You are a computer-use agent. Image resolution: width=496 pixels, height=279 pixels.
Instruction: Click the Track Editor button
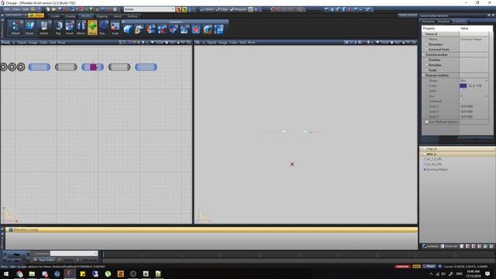click(x=44, y=260)
